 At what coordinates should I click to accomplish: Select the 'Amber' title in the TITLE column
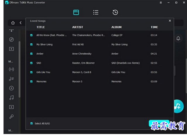point(40,54)
